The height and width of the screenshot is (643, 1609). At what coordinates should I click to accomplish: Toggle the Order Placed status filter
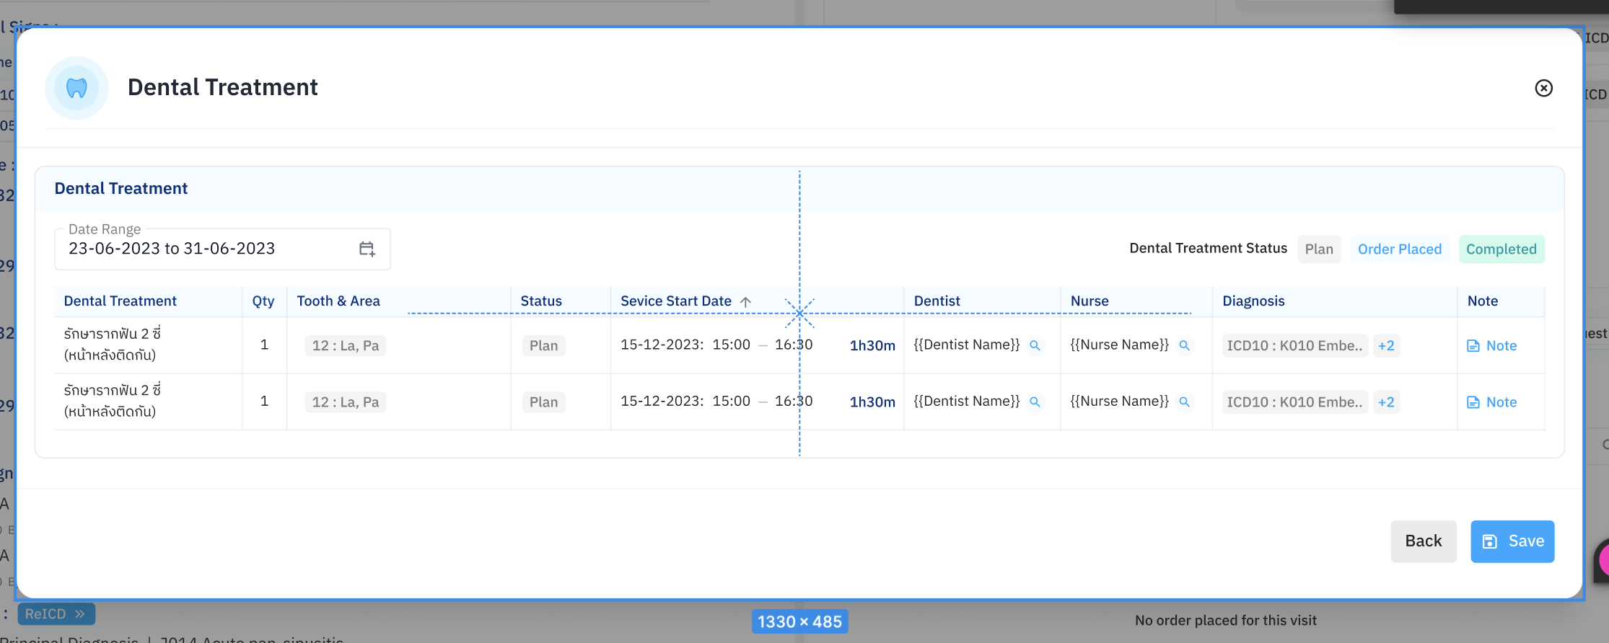click(x=1399, y=249)
